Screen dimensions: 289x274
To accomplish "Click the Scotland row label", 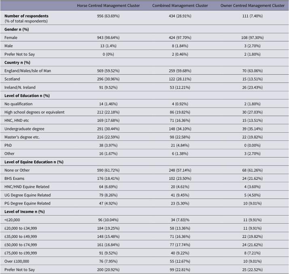I will (x=12, y=79).
